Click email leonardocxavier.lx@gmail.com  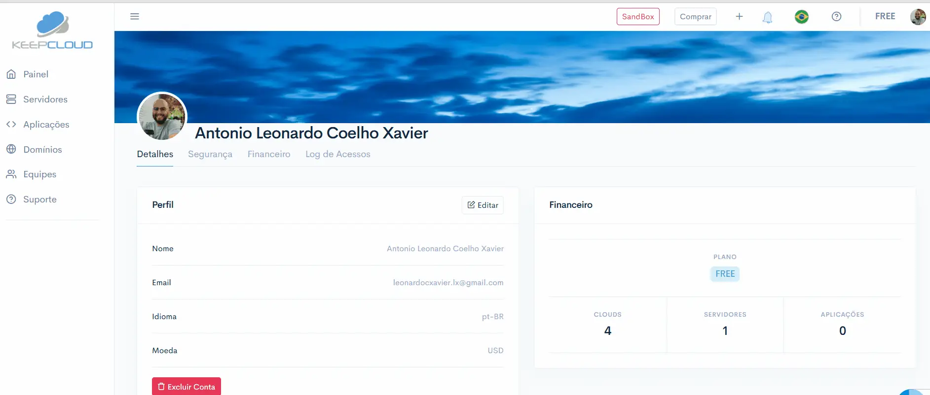448,283
